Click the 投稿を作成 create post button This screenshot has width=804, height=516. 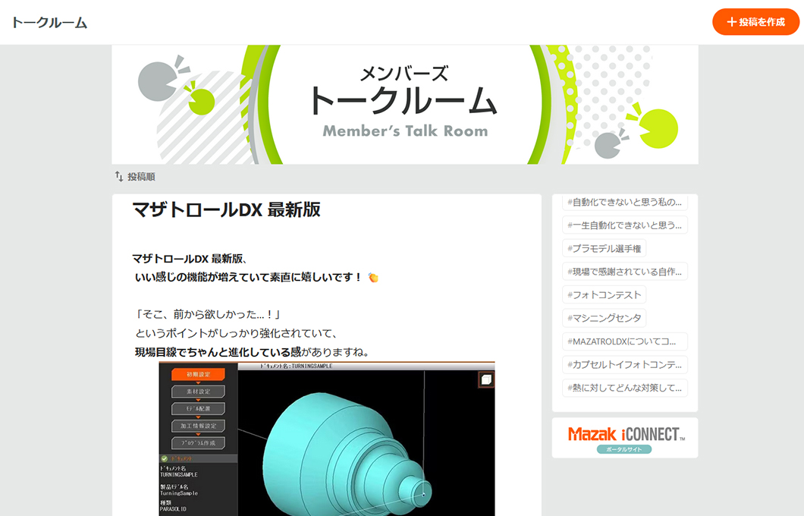pyautogui.click(x=755, y=22)
